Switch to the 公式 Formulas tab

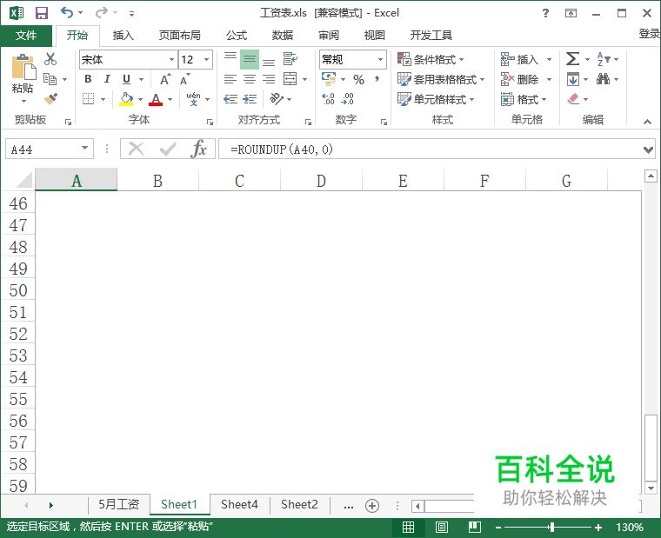tap(237, 36)
